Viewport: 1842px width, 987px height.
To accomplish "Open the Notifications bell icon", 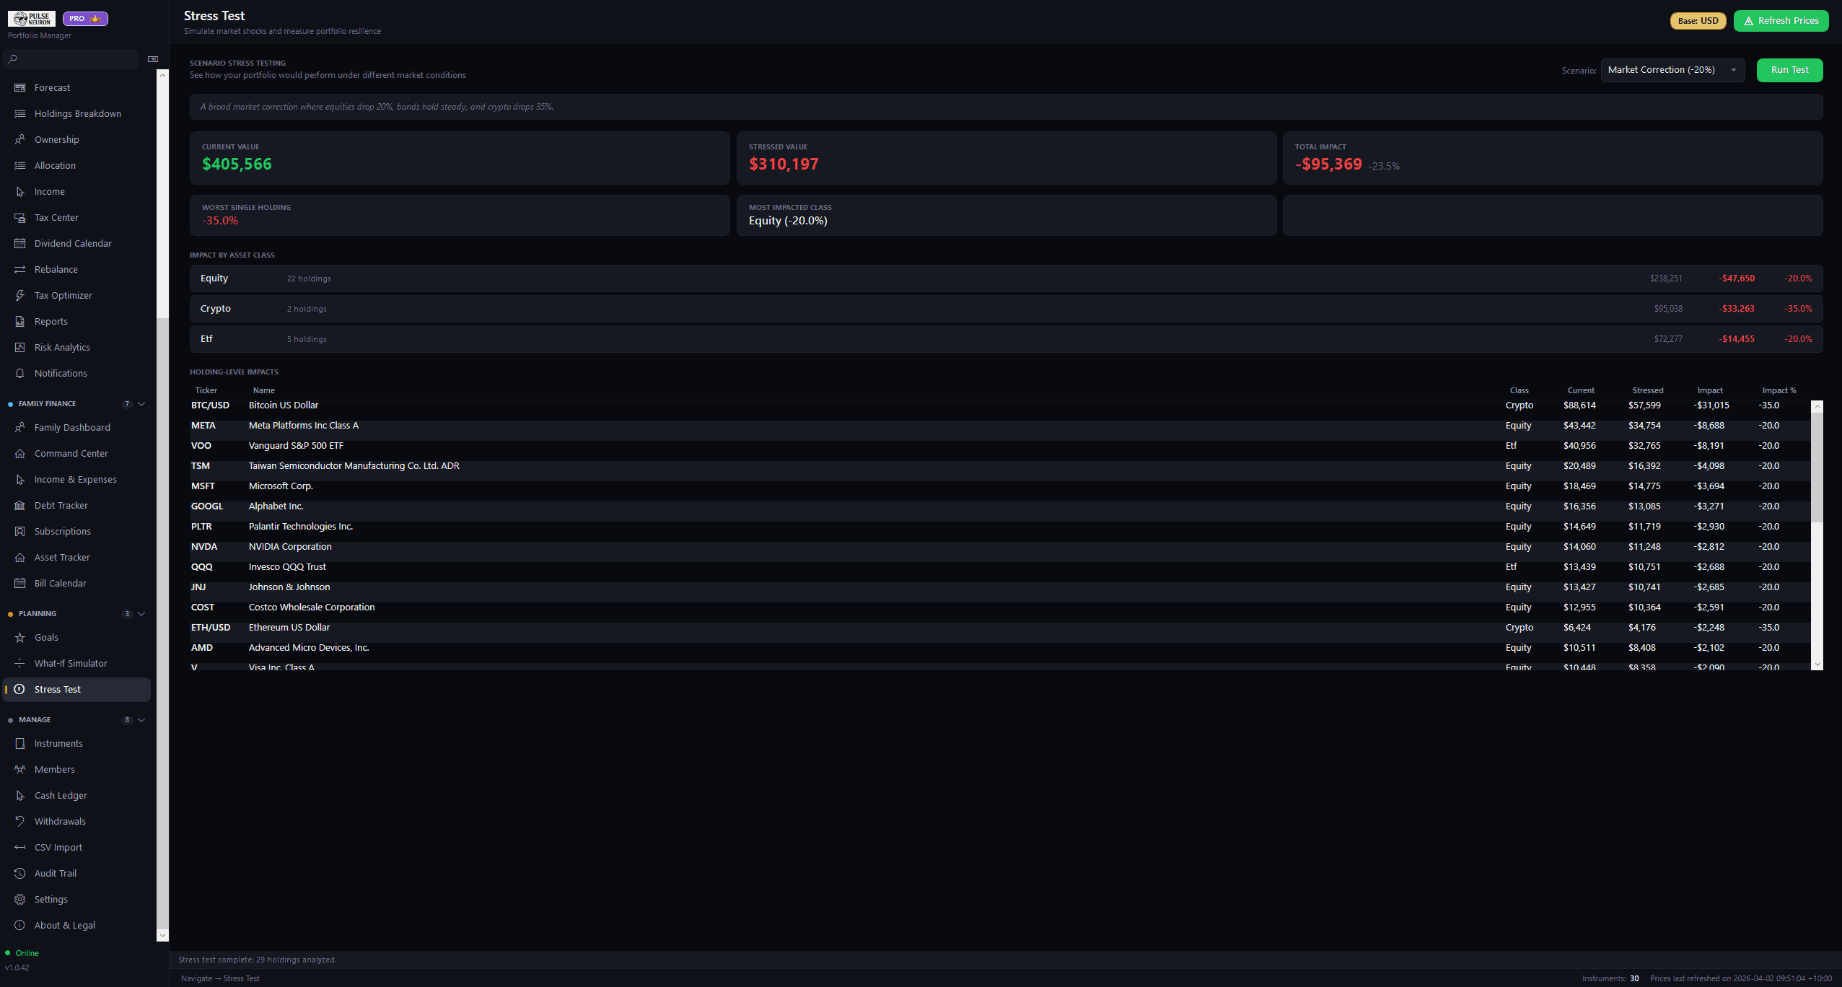I will tap(20, 373).
